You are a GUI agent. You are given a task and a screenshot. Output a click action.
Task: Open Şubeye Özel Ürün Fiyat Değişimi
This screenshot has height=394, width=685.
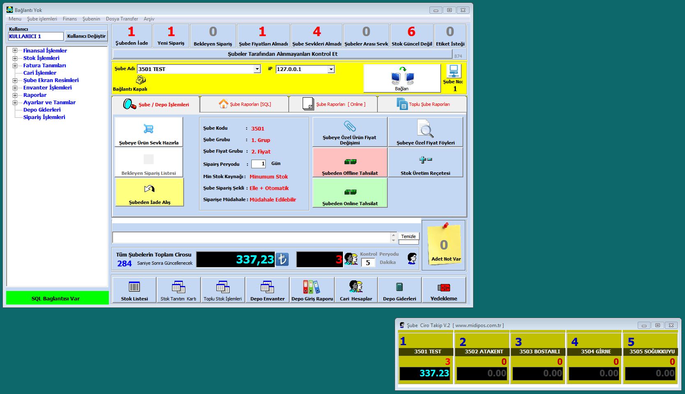[x=349, y=132]
